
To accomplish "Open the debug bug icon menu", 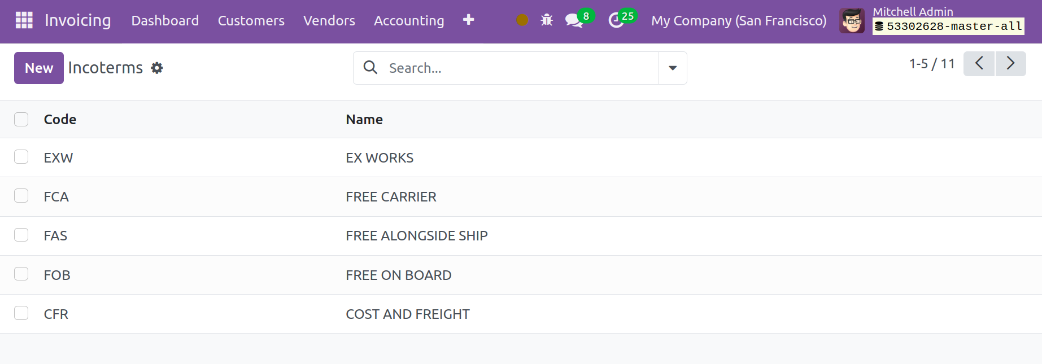I will [x=547, y=20].
